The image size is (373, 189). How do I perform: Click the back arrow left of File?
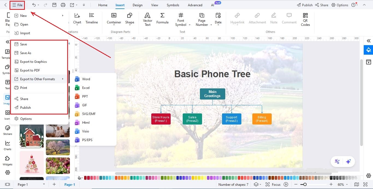click(5, 5)
